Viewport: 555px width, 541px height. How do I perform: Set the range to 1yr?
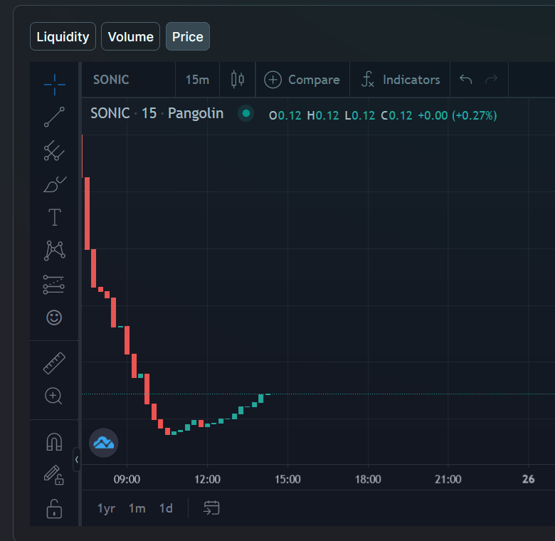tap(106, 508)
